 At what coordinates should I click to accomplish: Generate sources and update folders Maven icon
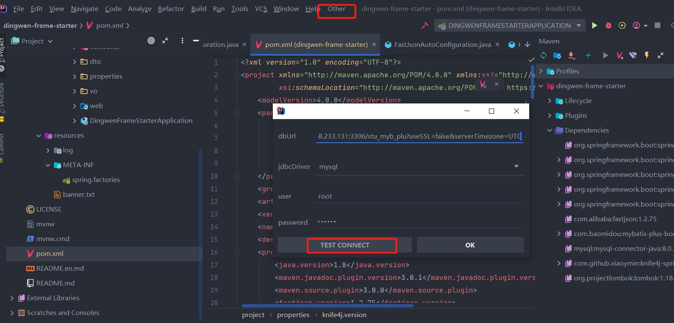pos(557,55)
